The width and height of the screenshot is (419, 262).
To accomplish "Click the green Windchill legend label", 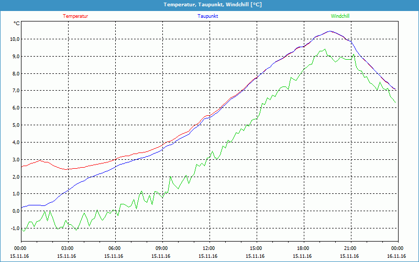I will 340,16.
